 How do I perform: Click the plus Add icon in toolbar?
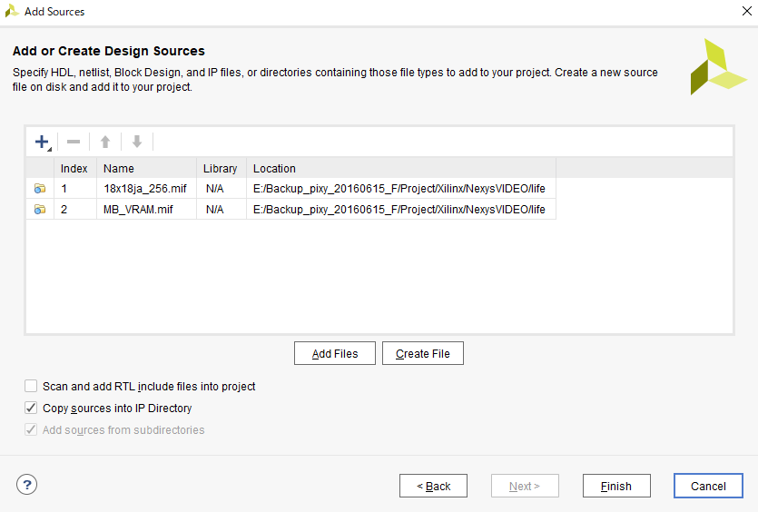(x=42, y=142)
